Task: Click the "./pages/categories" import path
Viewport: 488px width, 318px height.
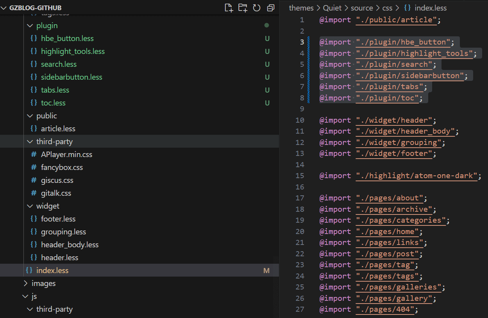Action: tap(401, 220)
